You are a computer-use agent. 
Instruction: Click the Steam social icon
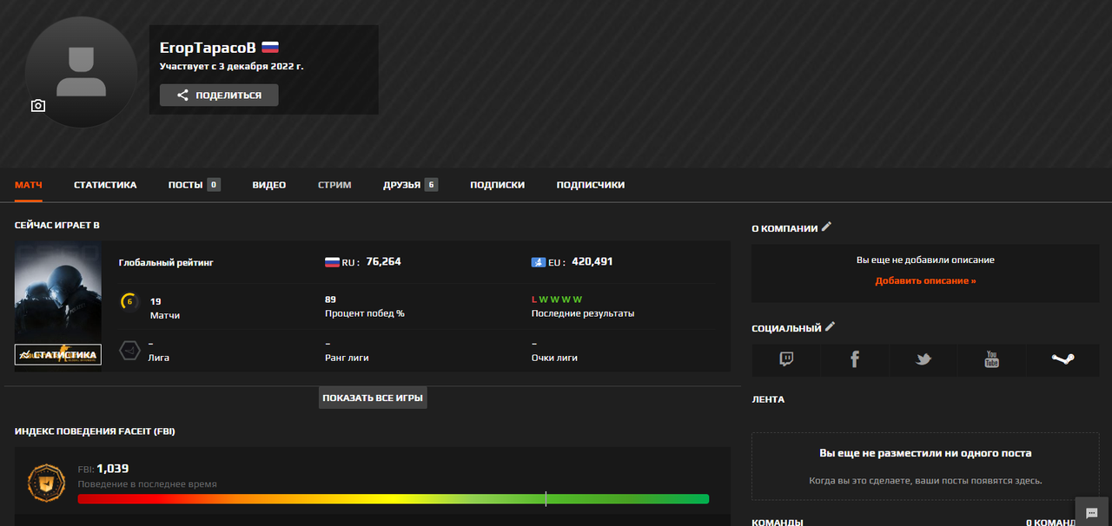1062,359
